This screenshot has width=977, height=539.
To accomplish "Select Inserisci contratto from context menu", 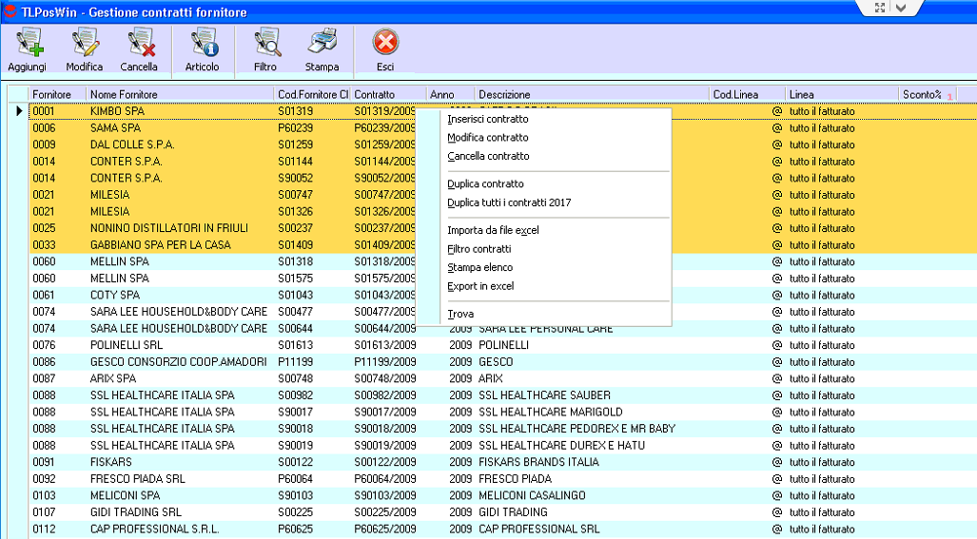I will (x=487, y=120).
